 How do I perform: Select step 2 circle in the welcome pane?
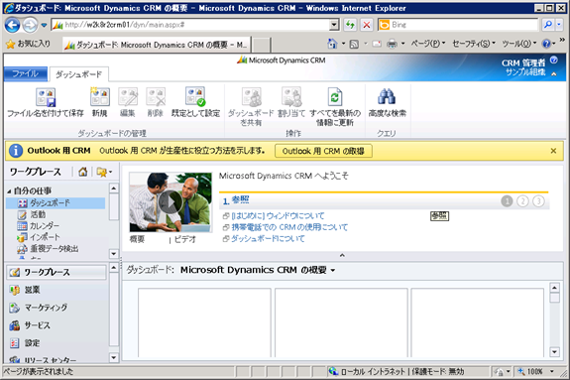[522, 201]
